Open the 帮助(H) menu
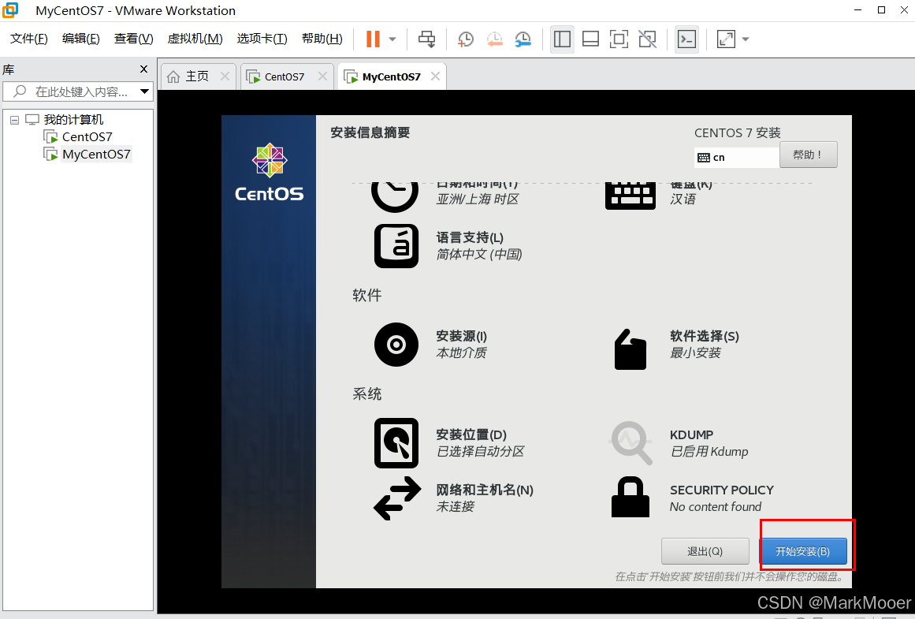Screen dimensions: 915x619 point(322,39)
